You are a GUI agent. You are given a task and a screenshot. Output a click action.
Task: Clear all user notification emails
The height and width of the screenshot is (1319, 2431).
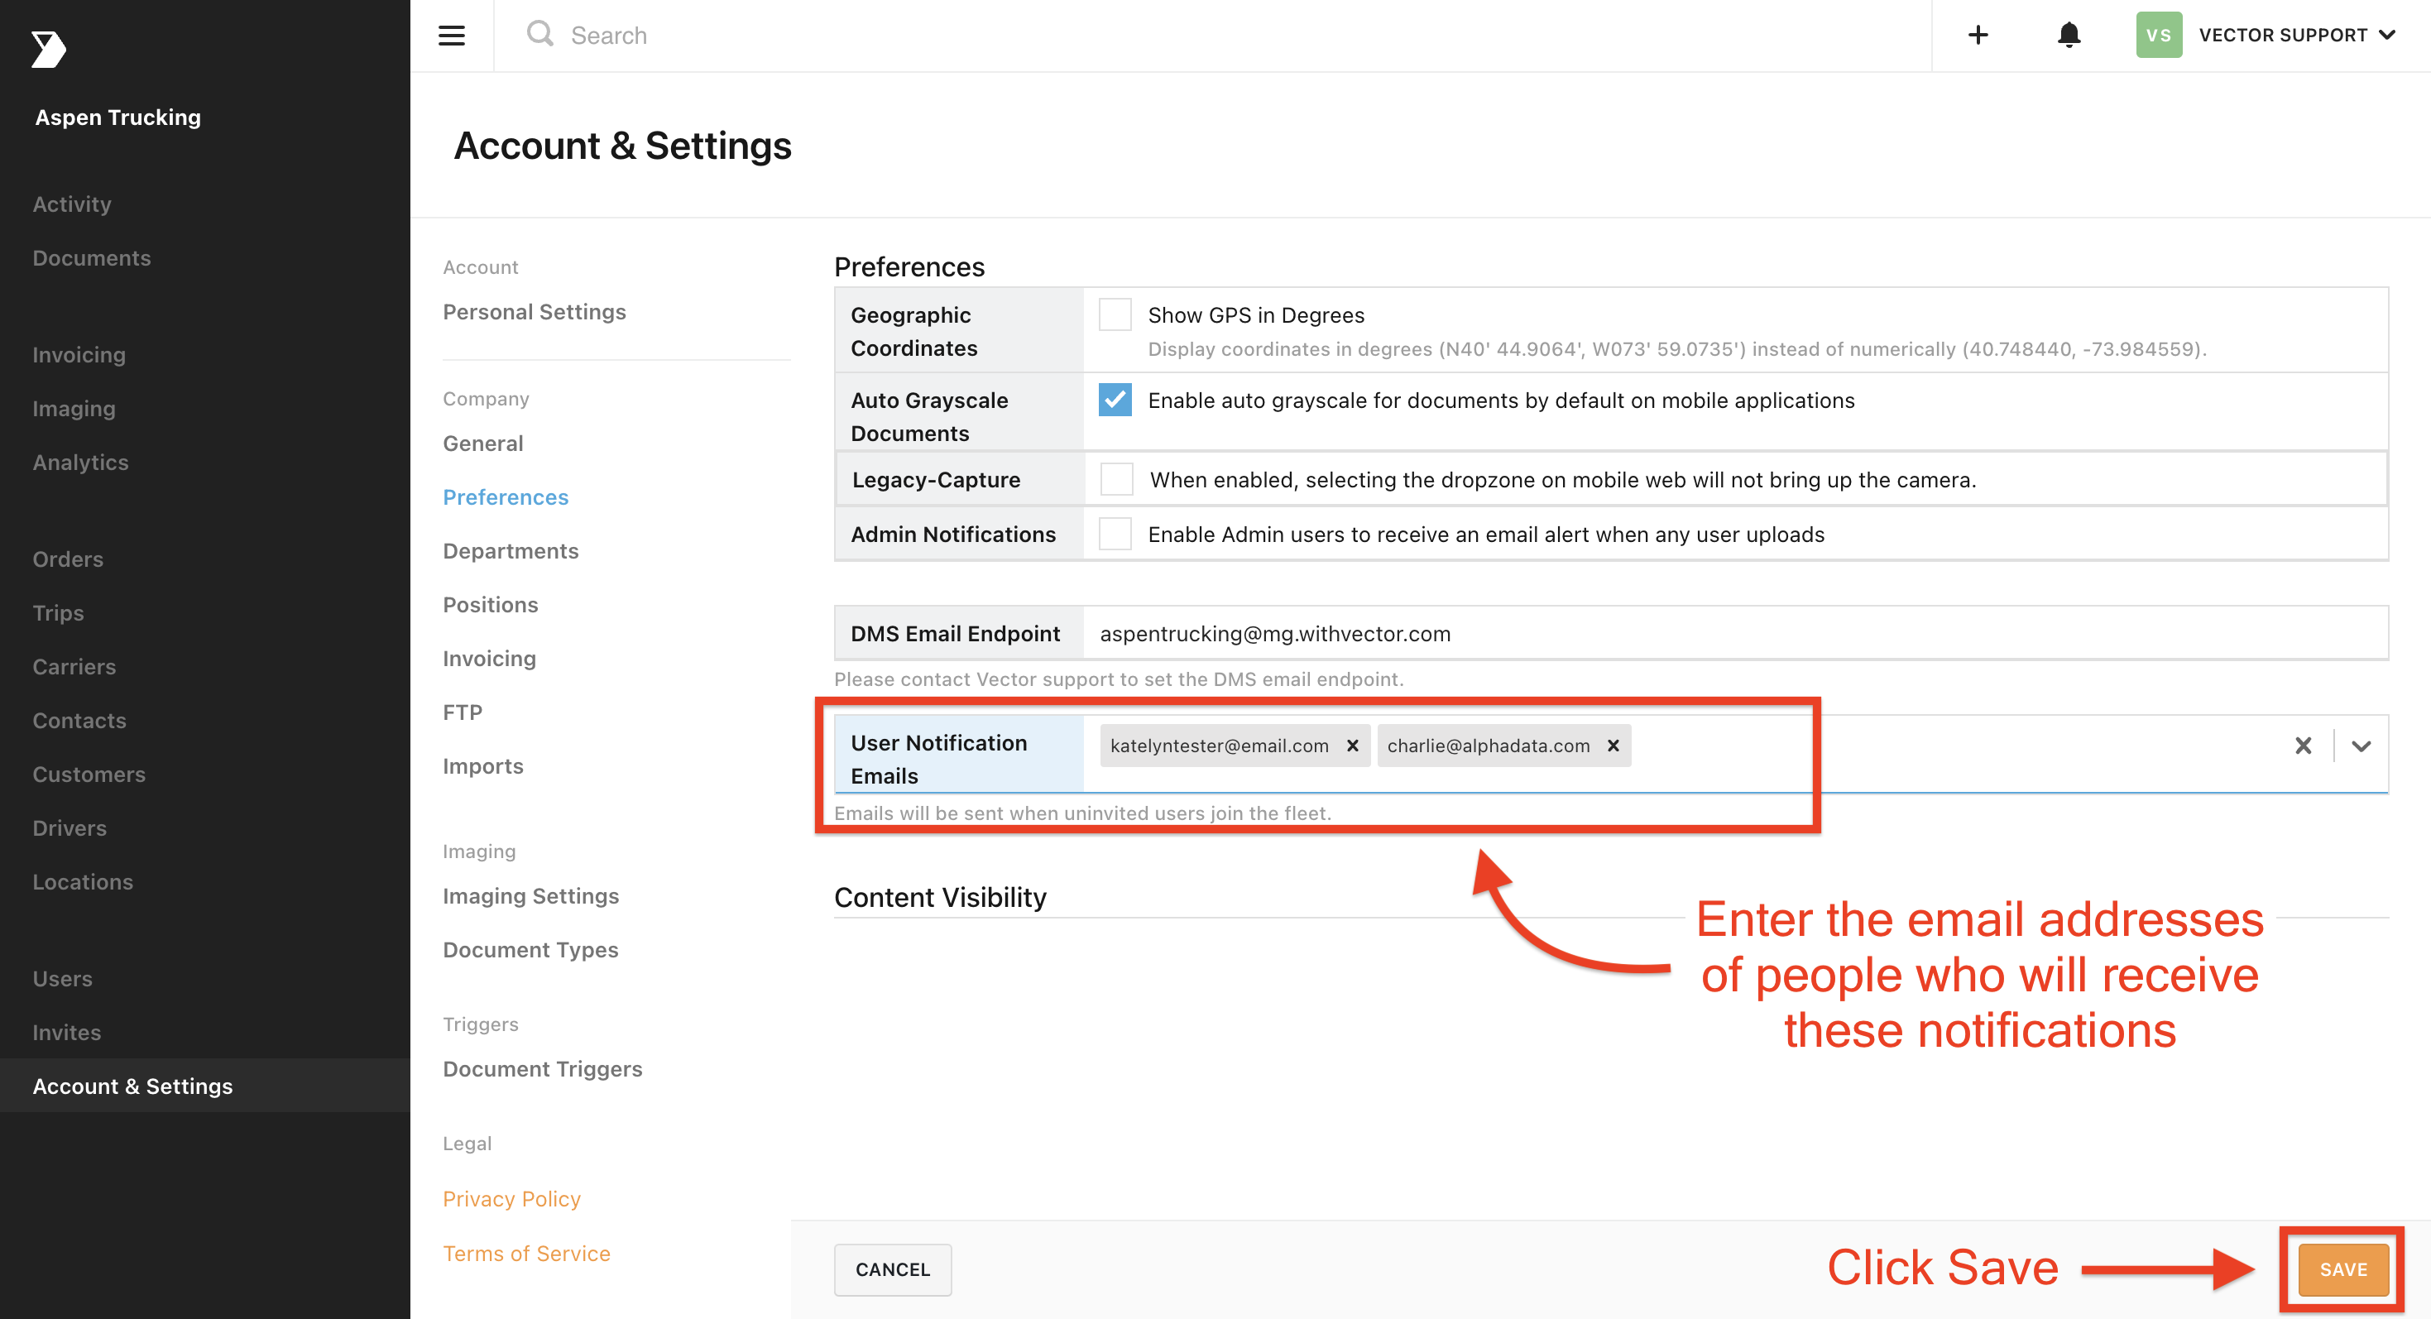click(2303, 746)
